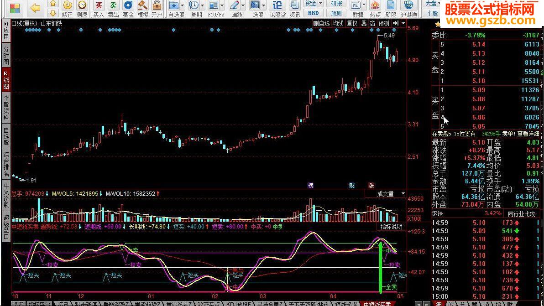Viewport: 544px width, 306px height.
Task: Expand the F10/F9 dropdown arrow
Action: 222,5
